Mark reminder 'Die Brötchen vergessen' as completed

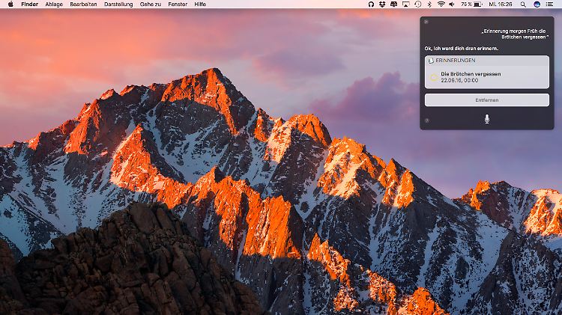click(434, 77)
